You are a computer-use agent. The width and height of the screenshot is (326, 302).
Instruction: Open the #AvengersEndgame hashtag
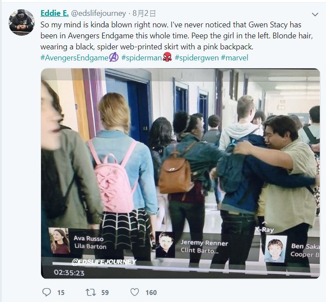[75, 58]
